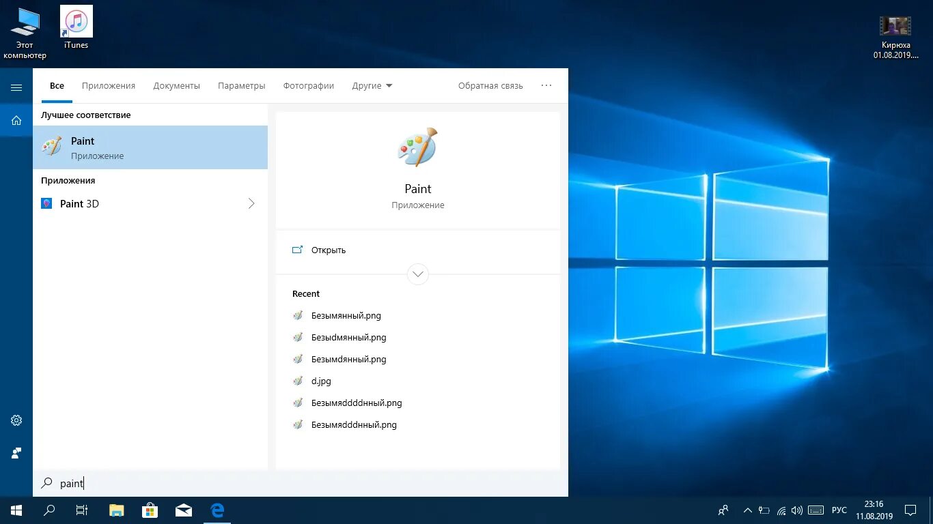Select the iTunes desktop shortcut
The image size is (933, 524).
pos(76,27)
